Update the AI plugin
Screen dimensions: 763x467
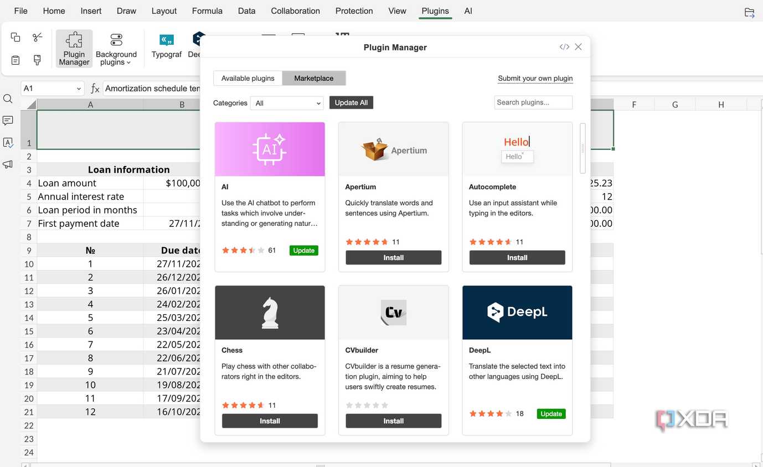tap(303, 251)
